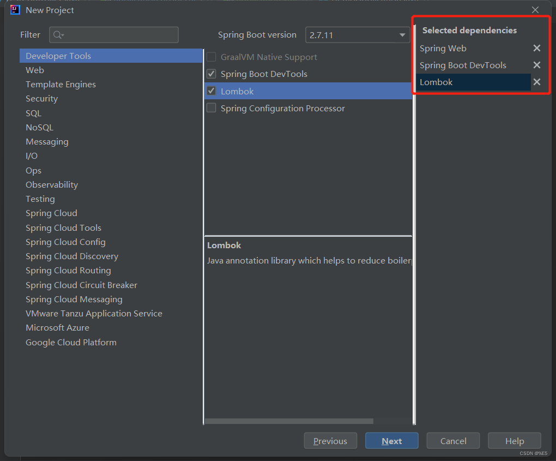Click the search magnifier icon in Filter
The width and height of the screenshot is (556, 461).
(x=58, y=35)
